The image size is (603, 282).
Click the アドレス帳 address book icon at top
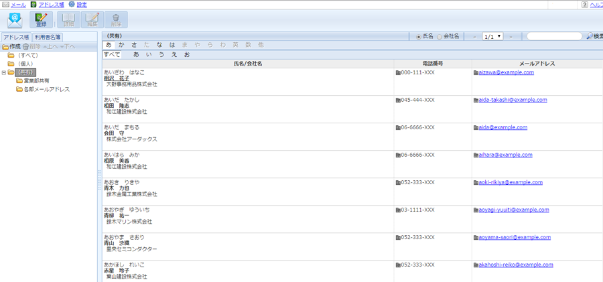pyautogui.click(x=33, y=5)
